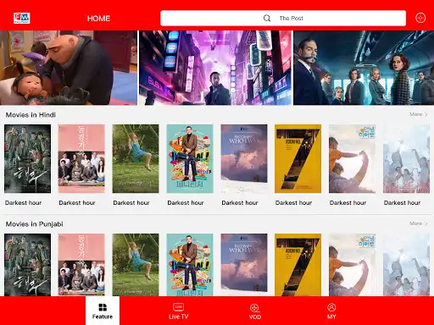Open the yellow Room No. 7 poster in Punjabi row
This screenshot has width=434, height=325.
[298, 265]
